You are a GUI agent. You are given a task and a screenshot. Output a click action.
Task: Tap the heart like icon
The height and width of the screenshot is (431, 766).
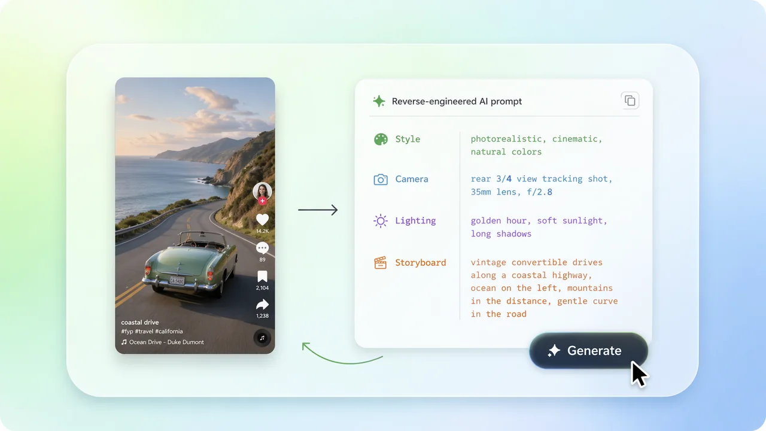tap(262, 220)
